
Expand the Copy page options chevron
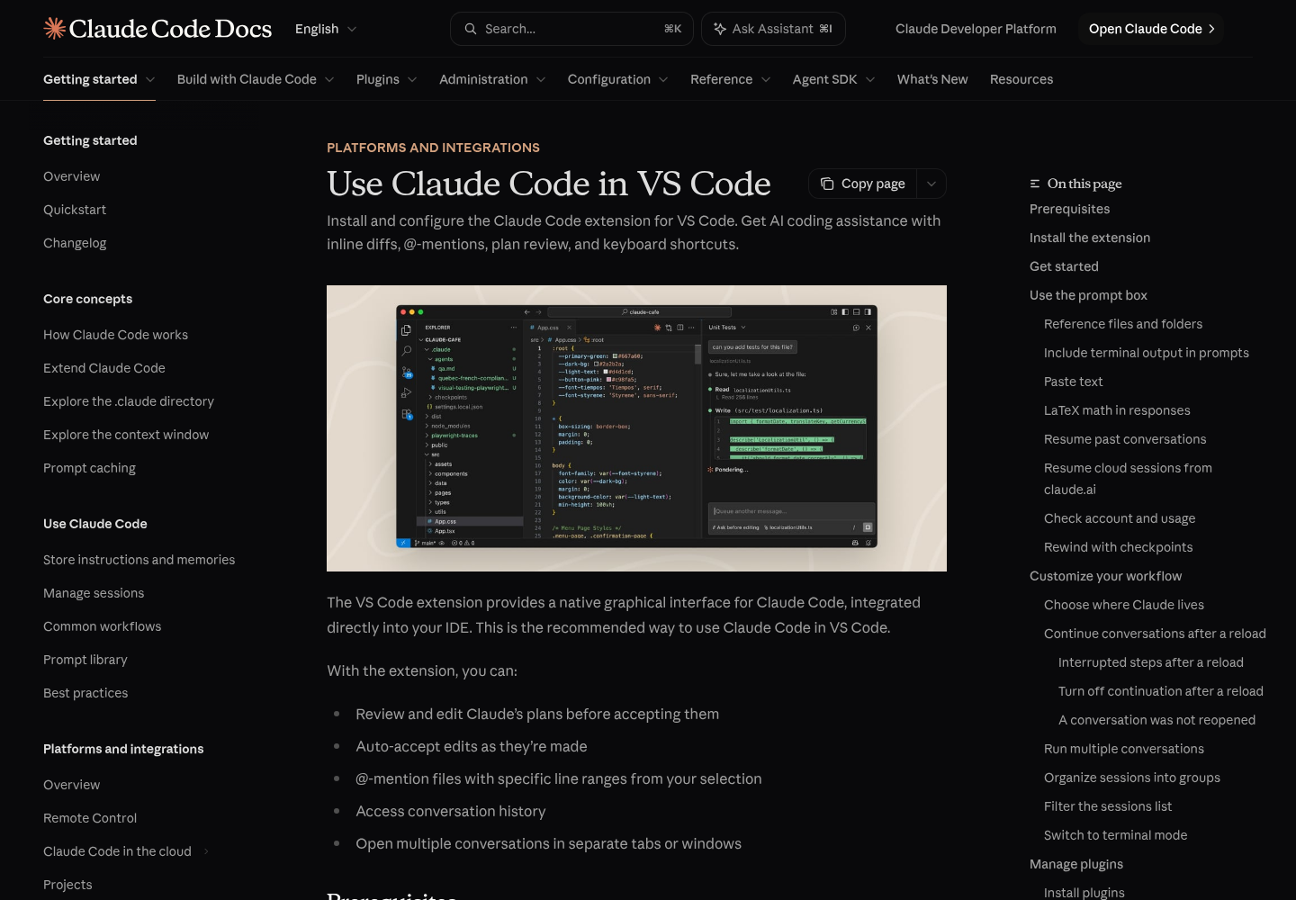pos(931,184)
